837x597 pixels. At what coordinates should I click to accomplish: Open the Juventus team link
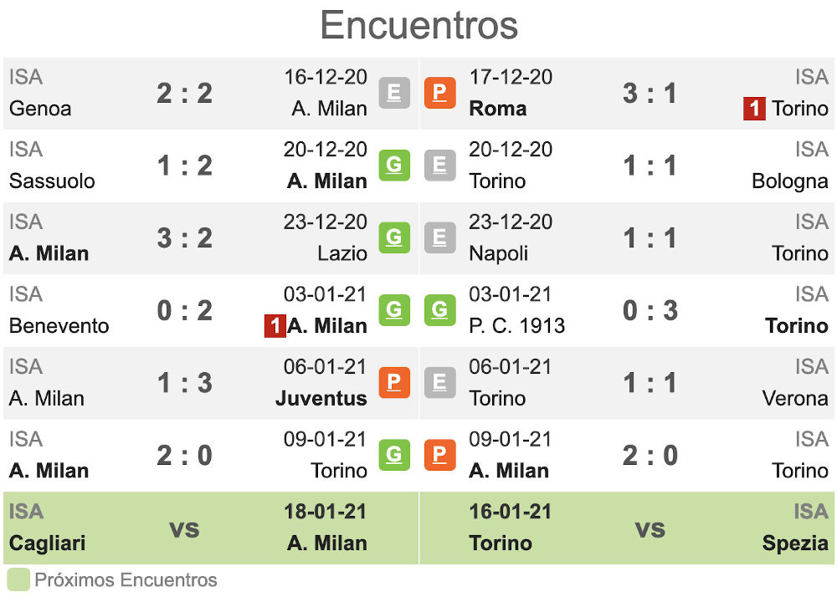[x=321, y=399]
